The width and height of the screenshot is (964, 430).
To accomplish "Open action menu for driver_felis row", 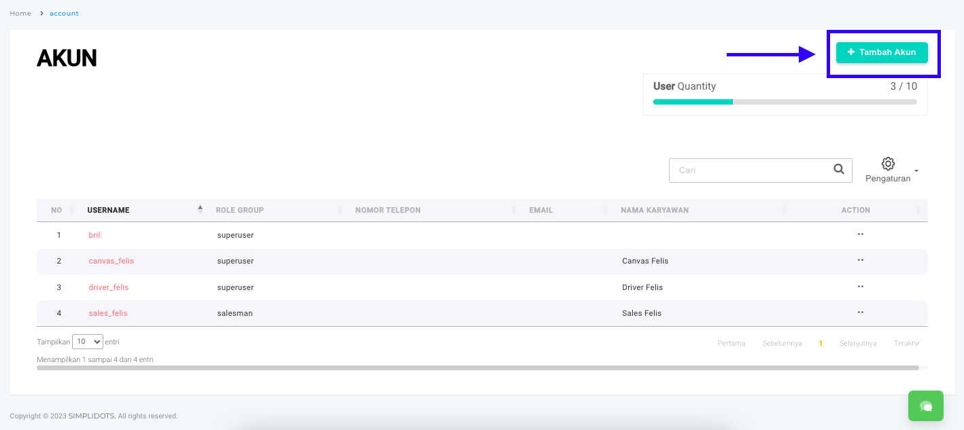I will click(860, 287).
